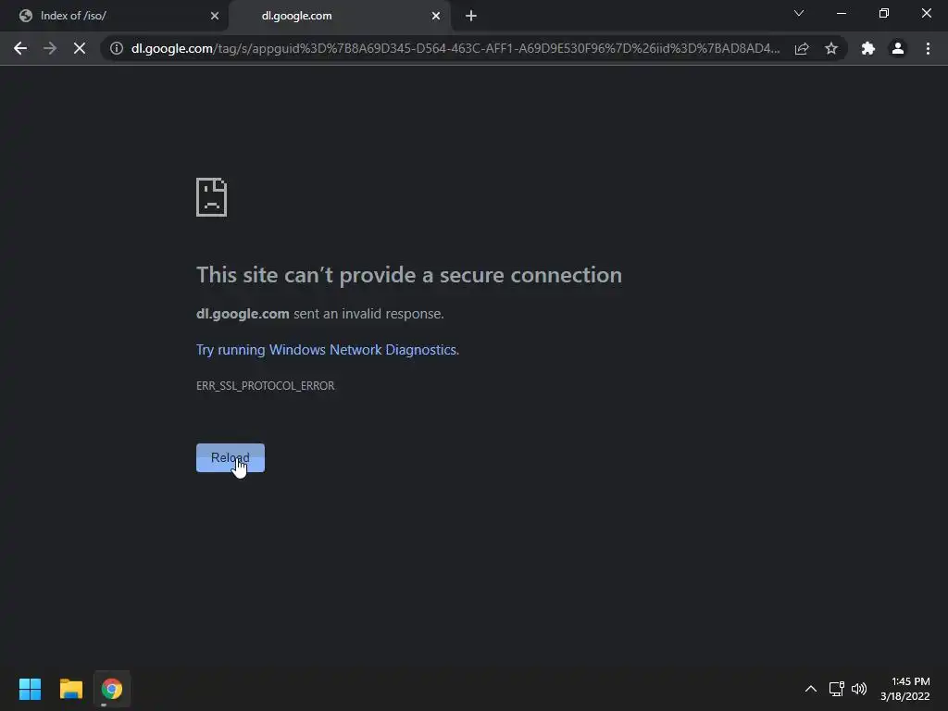Open File Explorer from the taskbar
This screenshot has width=948, height=711.
pos(70,689)
